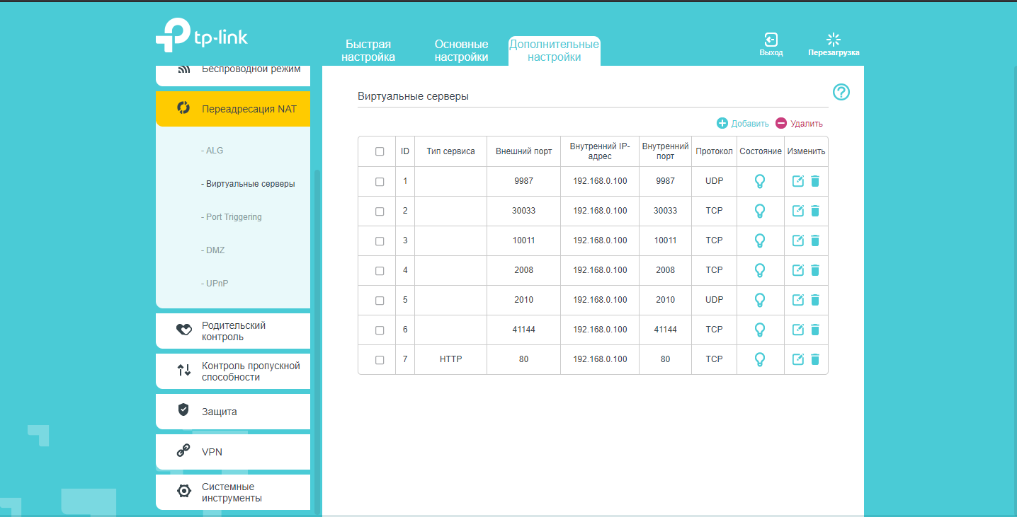Open the Быстрая настройка tab

pyautogui.click(x=368, y=51)
